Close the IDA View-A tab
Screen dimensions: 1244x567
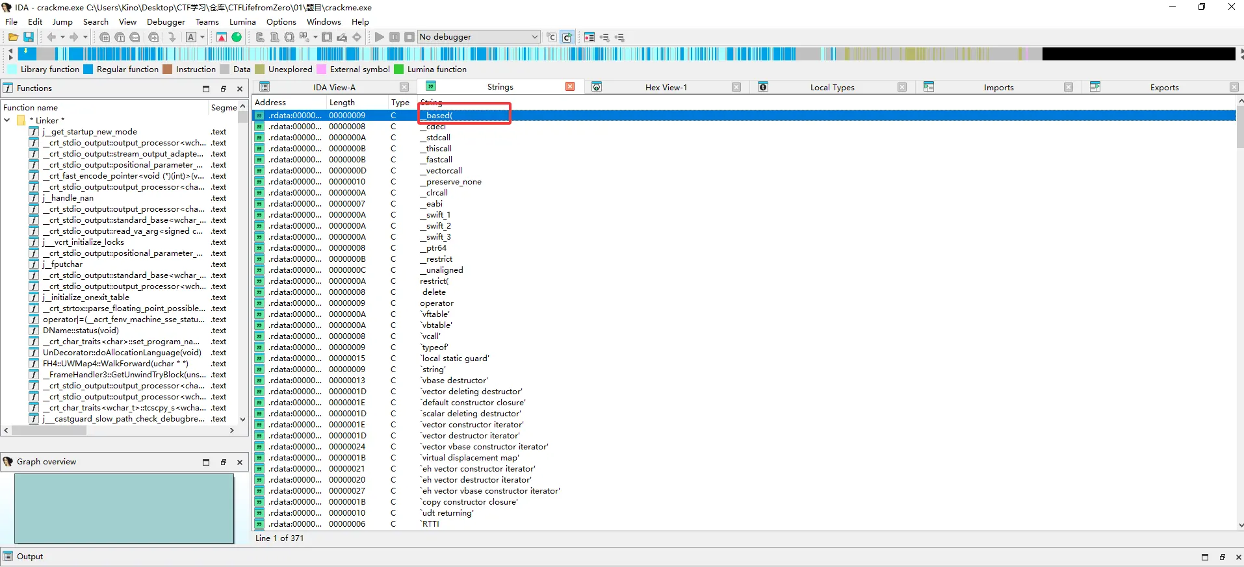404,87
